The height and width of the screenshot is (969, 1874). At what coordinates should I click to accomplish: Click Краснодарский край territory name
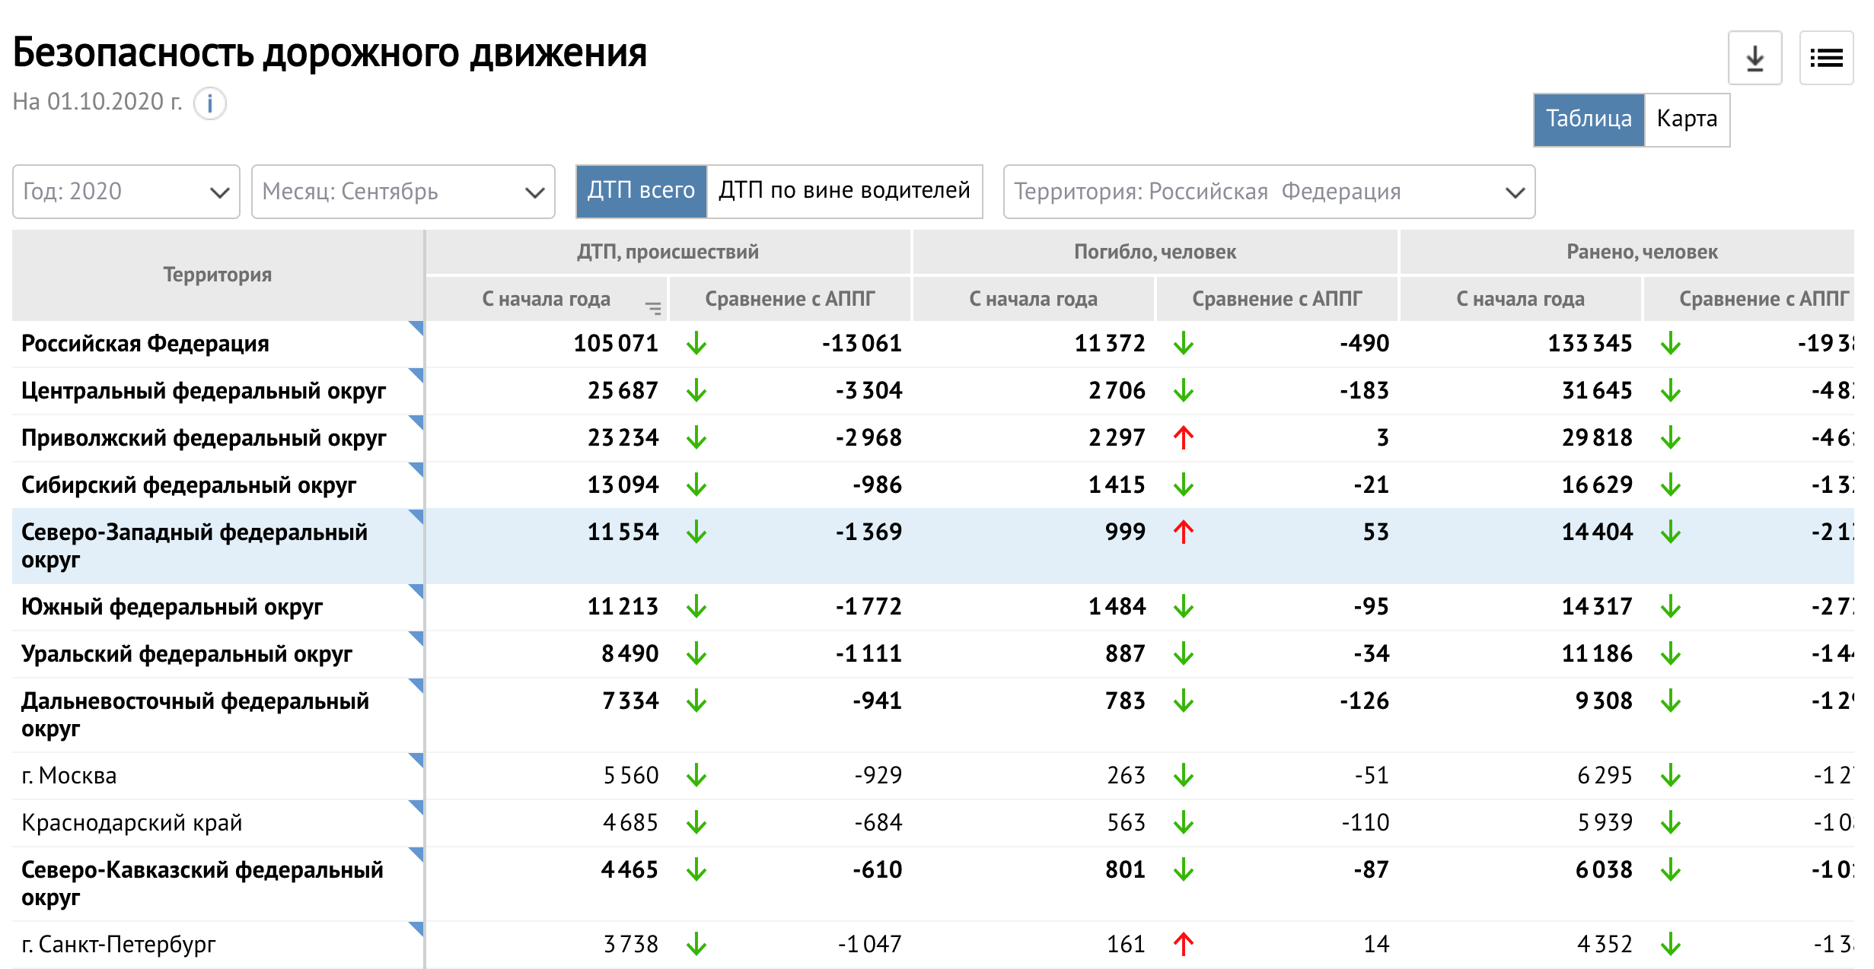tap(132, 822)
